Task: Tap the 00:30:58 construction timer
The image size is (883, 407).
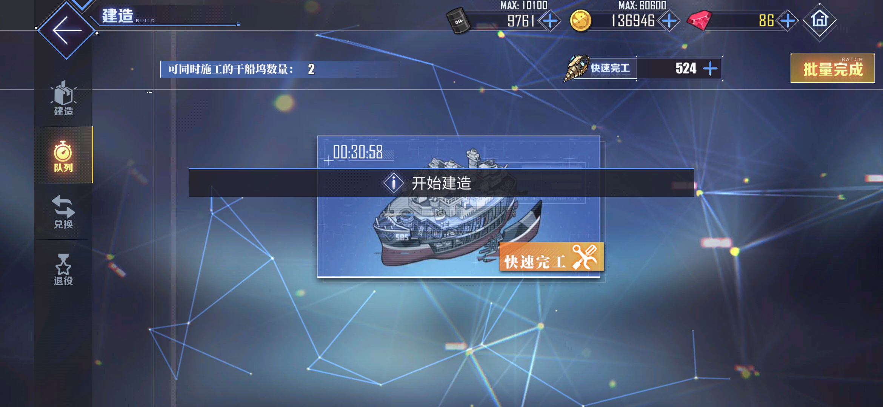Action: 358,152
